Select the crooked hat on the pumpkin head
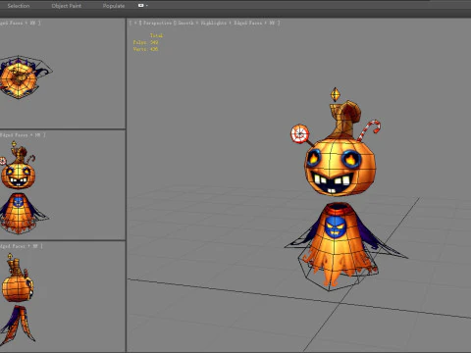The height and width of the screenshot is (353, 471). 345,120
